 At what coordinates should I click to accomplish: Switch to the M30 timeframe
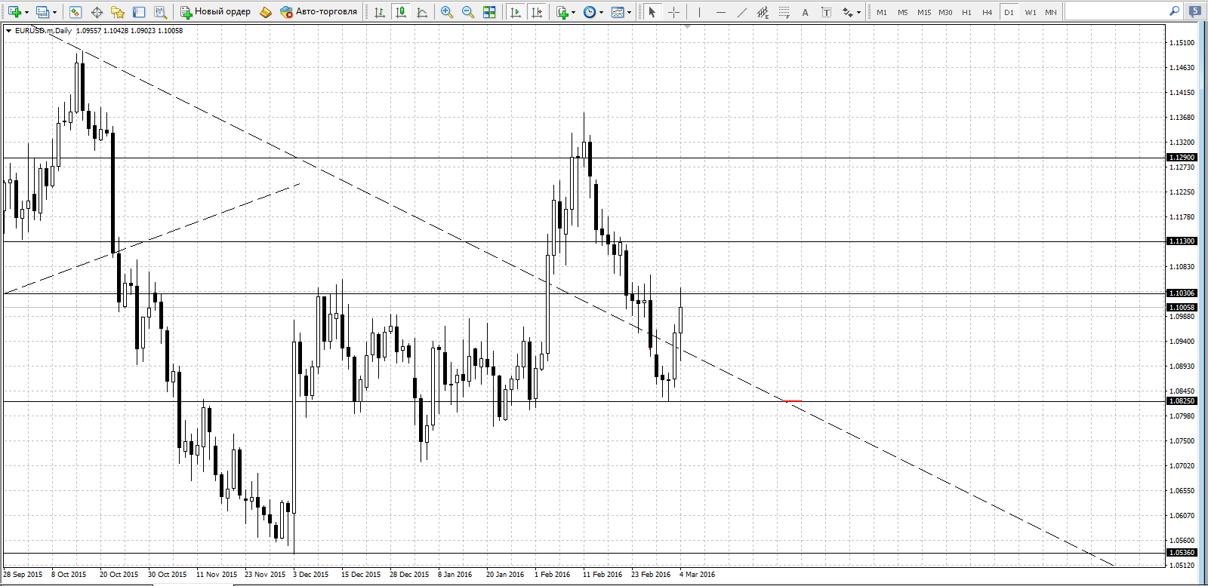point(945,12)
